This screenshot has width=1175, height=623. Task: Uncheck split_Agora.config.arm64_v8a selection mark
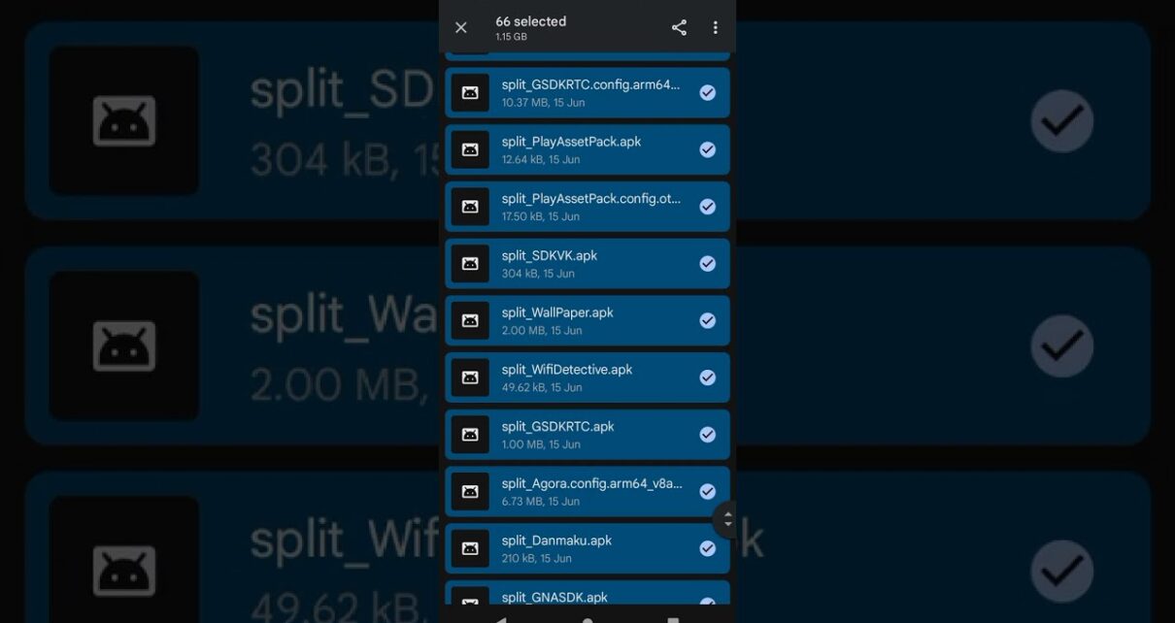point(708,491)
